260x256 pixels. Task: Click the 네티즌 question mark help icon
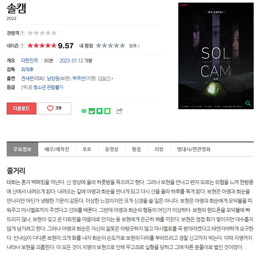(22, 46)
